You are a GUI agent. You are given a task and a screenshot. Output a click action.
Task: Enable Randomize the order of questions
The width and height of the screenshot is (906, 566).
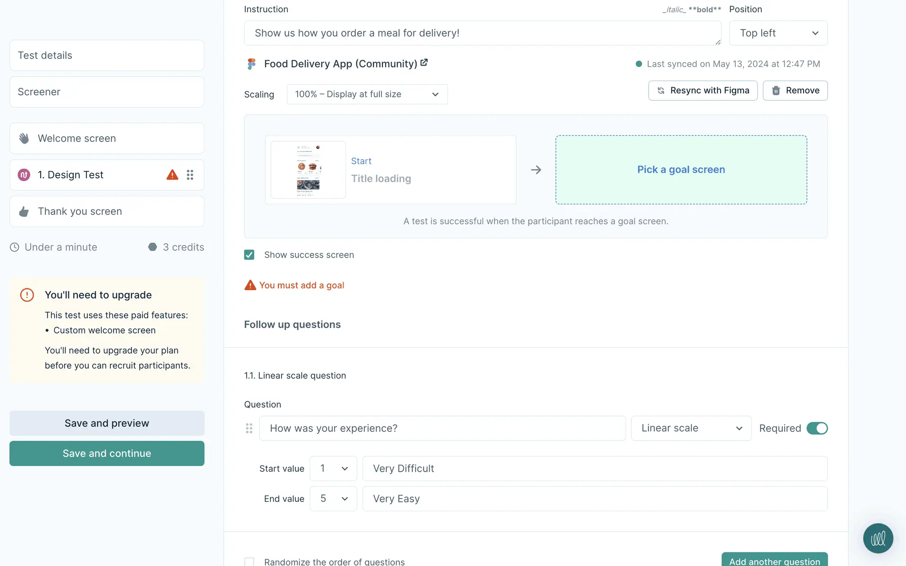(249, 561)
